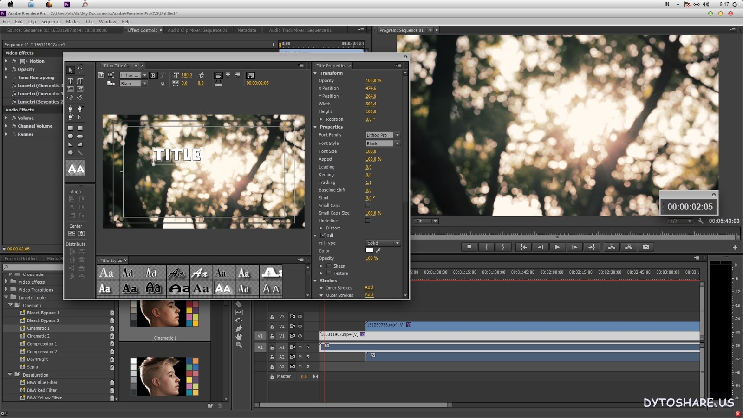Click the Fill Color swatch

click(369, 250)
